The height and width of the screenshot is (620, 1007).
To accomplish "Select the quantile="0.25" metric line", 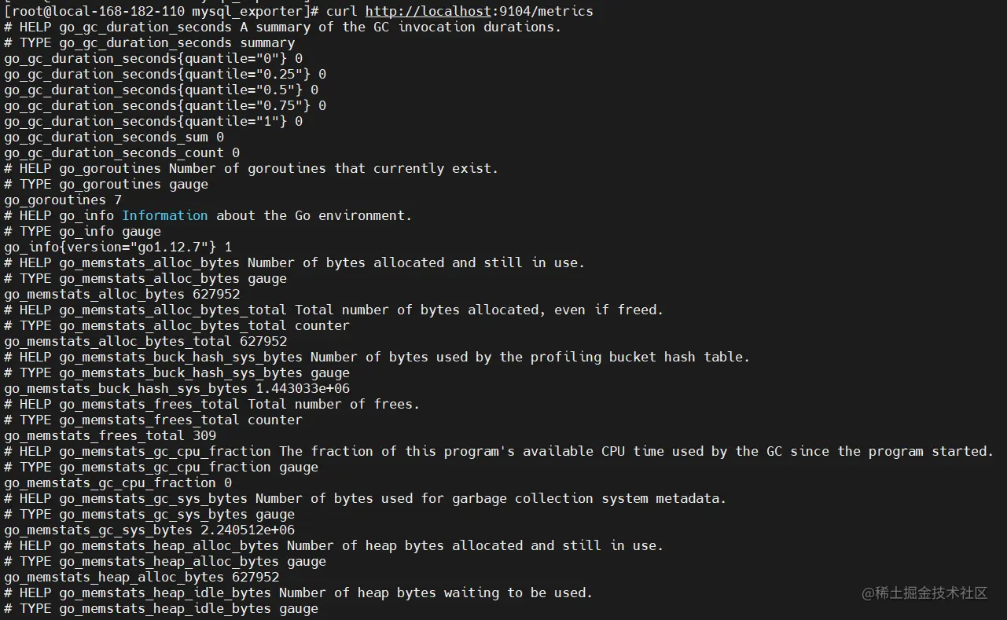I will click(165, 74).
